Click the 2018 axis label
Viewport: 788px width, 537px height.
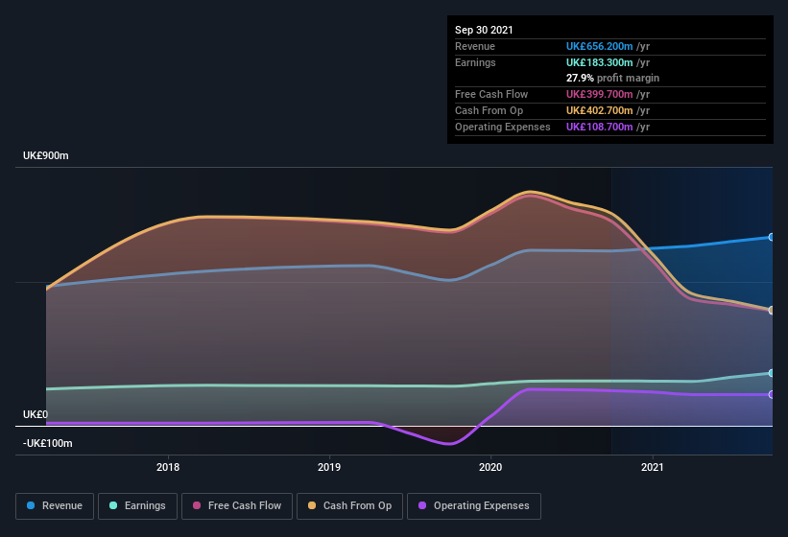[x=168, y=467]
